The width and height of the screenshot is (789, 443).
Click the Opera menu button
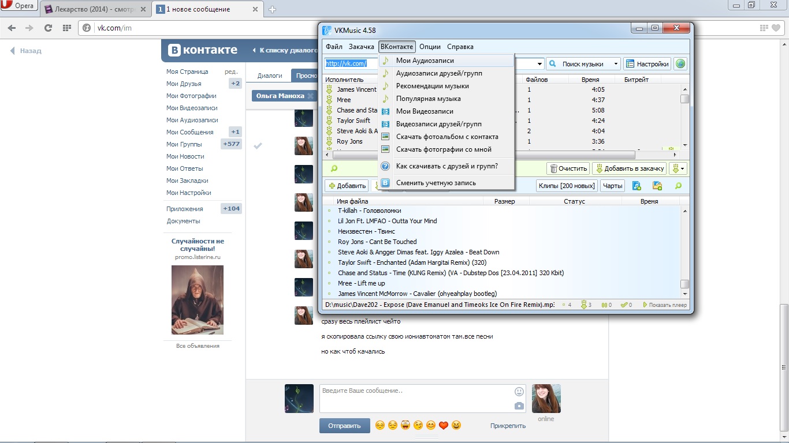(19, 6)
